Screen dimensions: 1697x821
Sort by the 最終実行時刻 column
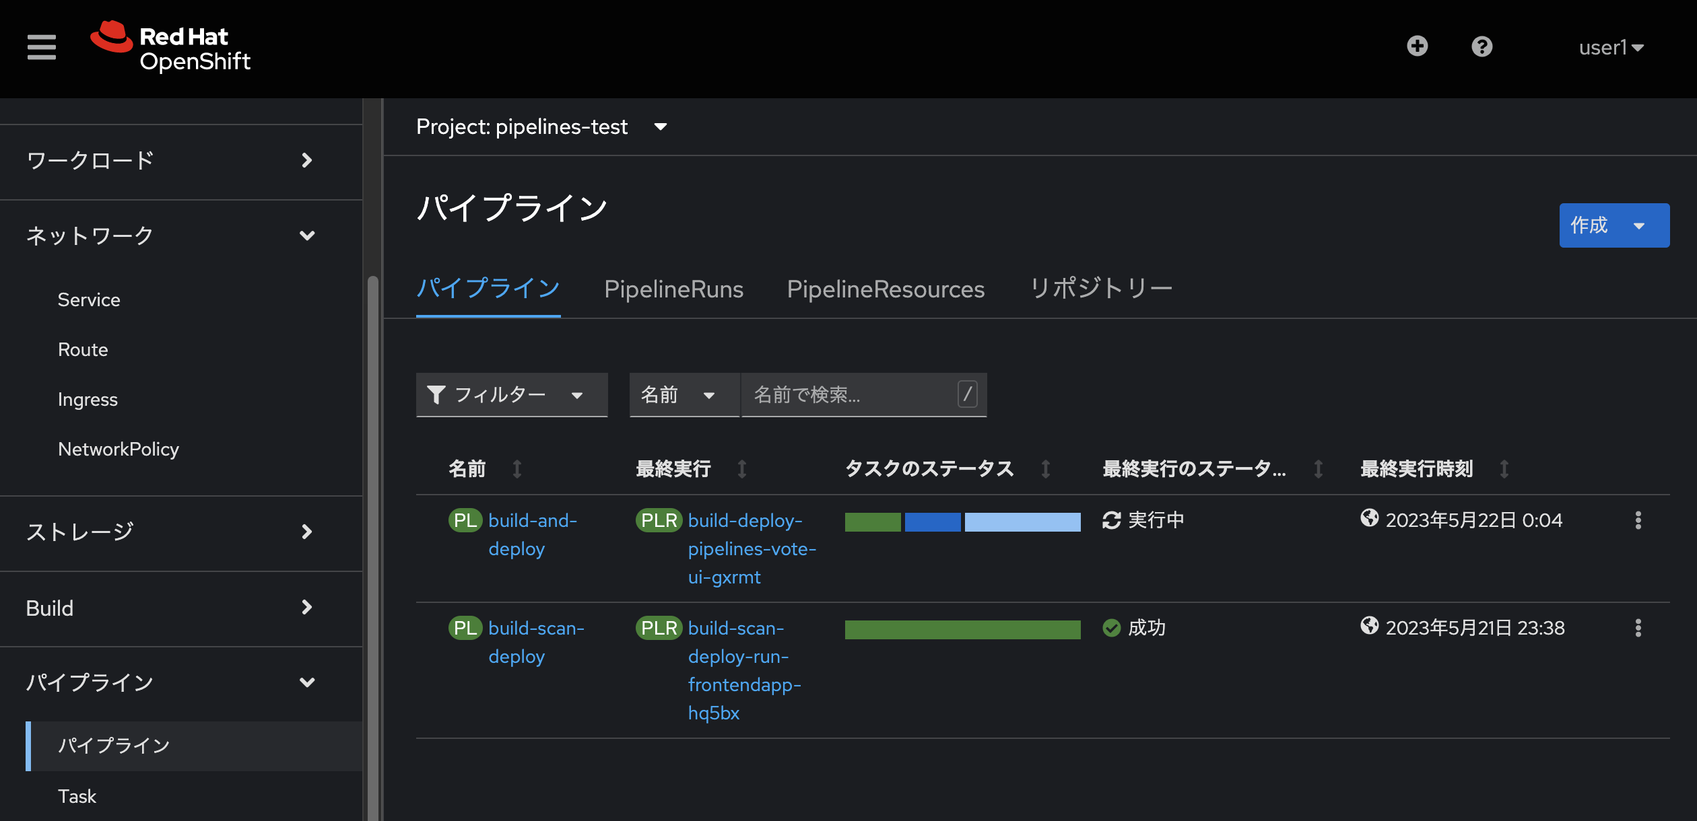coord(1435,468)
